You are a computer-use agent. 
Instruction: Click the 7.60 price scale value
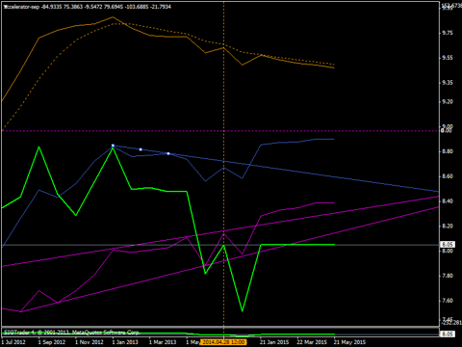[448, 301]
